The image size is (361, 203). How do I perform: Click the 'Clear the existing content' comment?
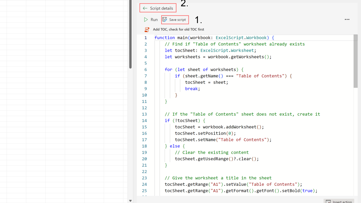pos(212,153)
